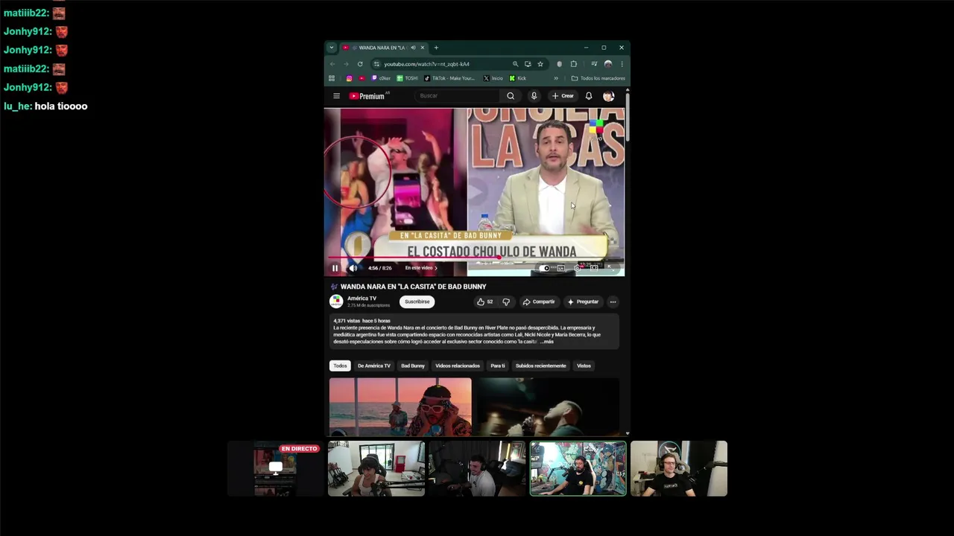The height and width of the screenshot is (536, 954).
Task: Mute the video volume speaker icon
Action: pos(353,268)
